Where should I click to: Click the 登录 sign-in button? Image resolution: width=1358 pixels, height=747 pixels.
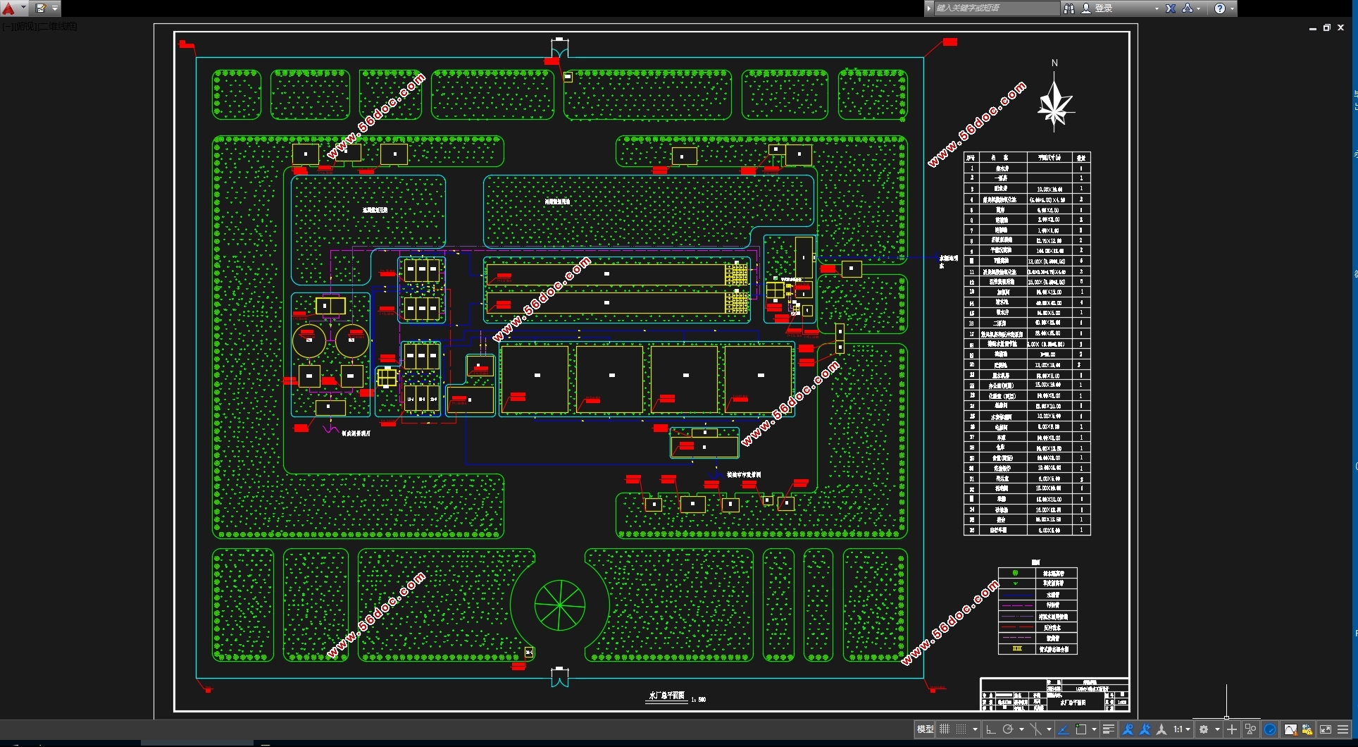coord(1104,8)
